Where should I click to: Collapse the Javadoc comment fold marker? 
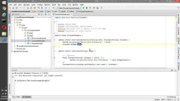click(x=54, y=22)
